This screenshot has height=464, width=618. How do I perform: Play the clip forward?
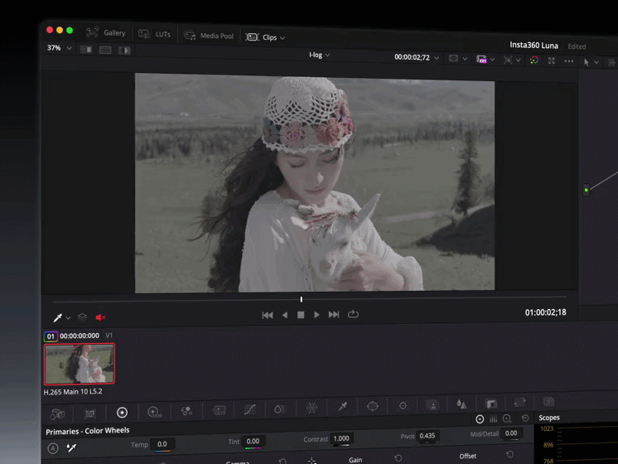[316, 315]
